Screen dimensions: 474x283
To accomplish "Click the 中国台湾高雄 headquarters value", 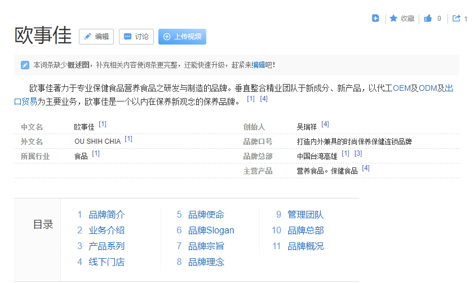I will click(x=317, y=156).
